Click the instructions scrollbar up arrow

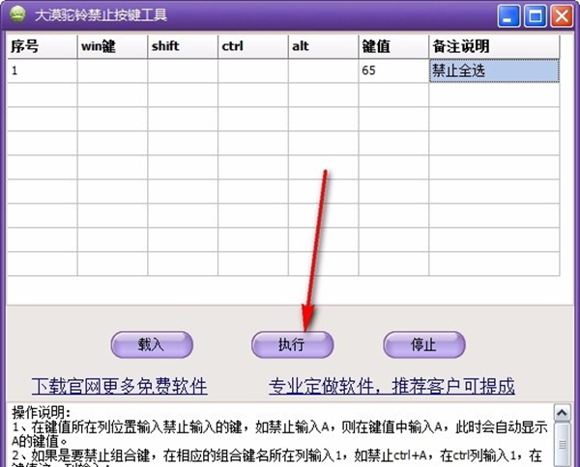[562, 413]
